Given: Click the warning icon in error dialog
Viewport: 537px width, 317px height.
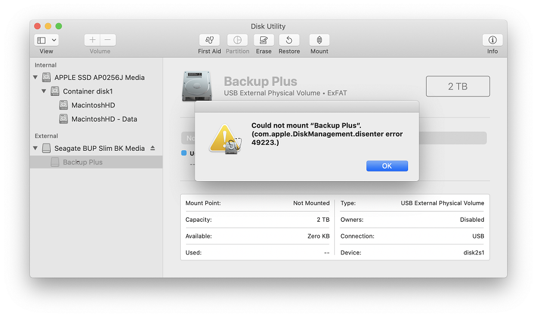Looking at the screenshot, I should point(226,139).
